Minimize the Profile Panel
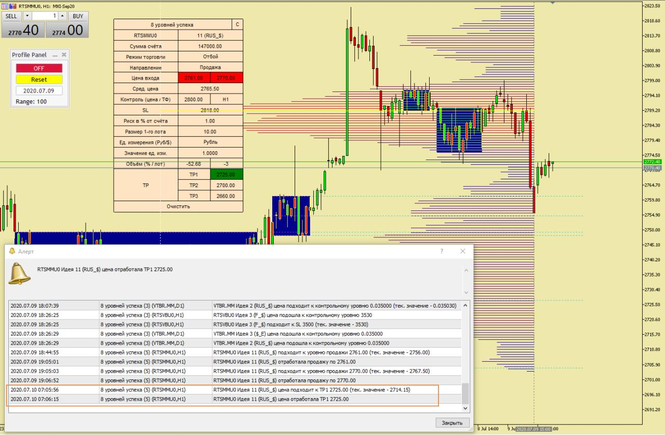Screen dimensions: 665x435 (55, 55)
